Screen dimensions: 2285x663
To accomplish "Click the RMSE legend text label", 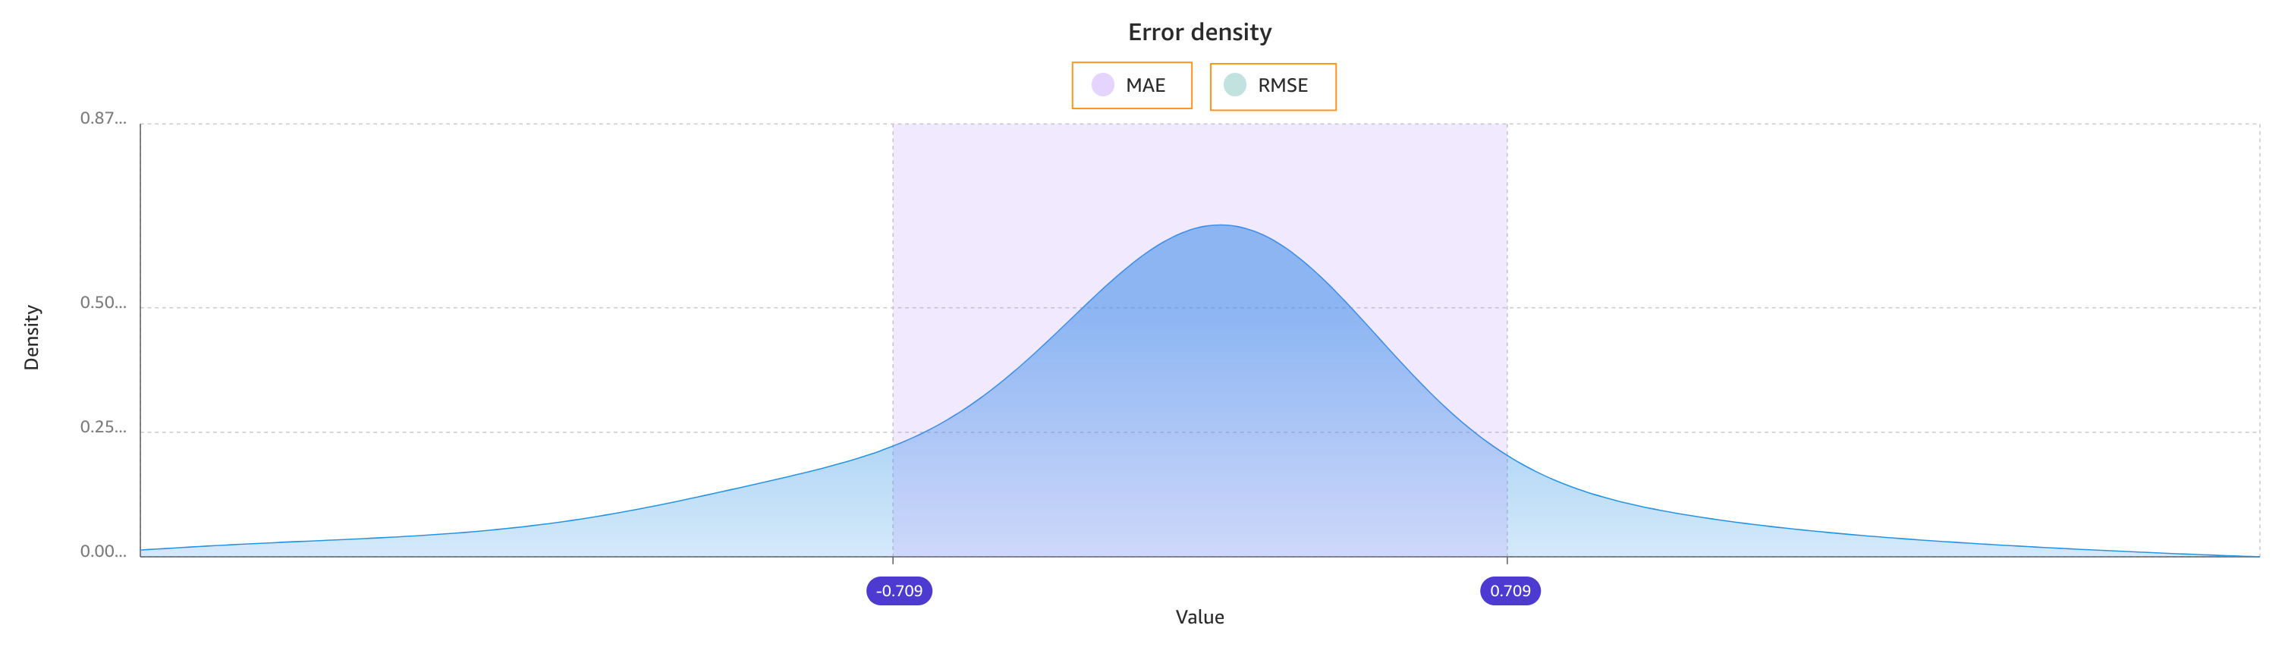I will [1283, 85].
